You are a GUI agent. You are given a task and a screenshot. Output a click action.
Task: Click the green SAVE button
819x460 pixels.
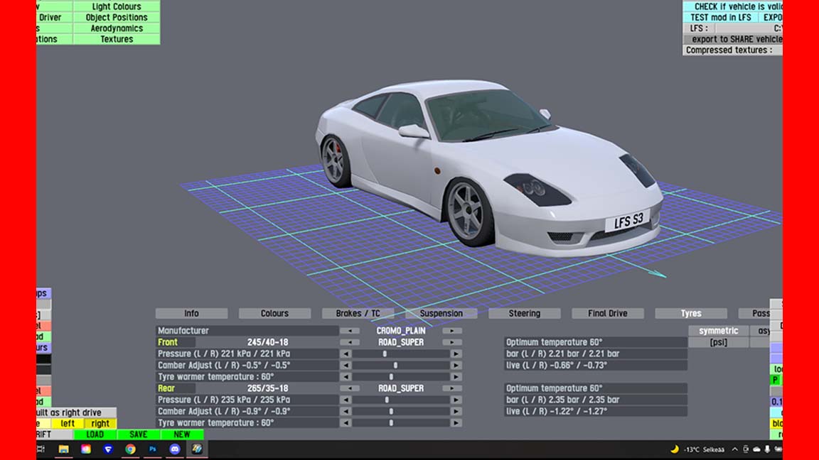(138, 434)
